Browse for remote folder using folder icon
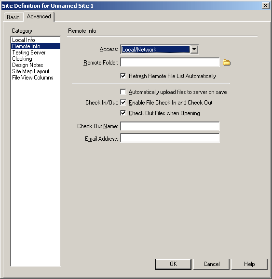This screenshot has height=279, width=272. (x=226, y=63)
